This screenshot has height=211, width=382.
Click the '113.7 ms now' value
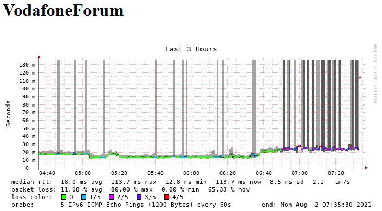(238, 182)
